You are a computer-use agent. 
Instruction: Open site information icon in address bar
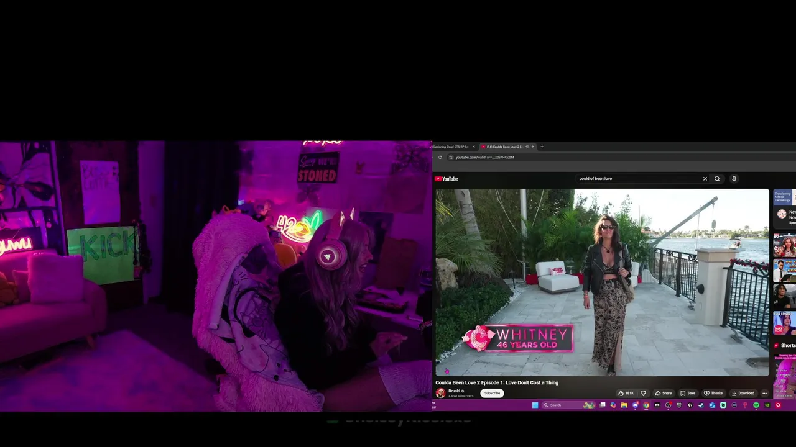pyautogui.click(x=451, y=157)
